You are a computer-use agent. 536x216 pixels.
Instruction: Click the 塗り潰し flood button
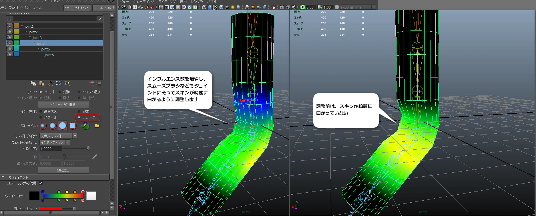click(x=63, y=170)
